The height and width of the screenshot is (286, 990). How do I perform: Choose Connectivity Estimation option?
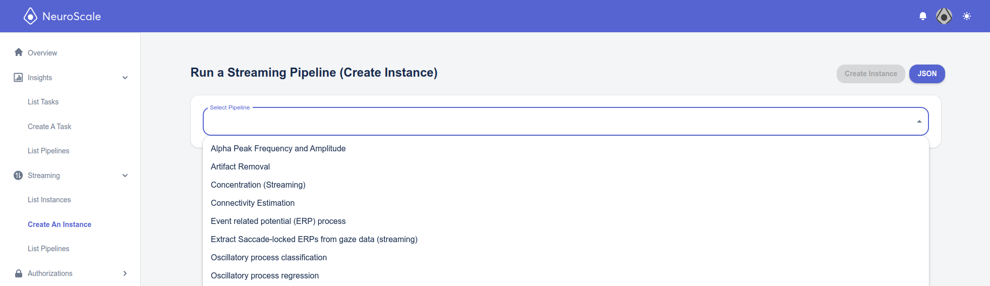[565, 203]
